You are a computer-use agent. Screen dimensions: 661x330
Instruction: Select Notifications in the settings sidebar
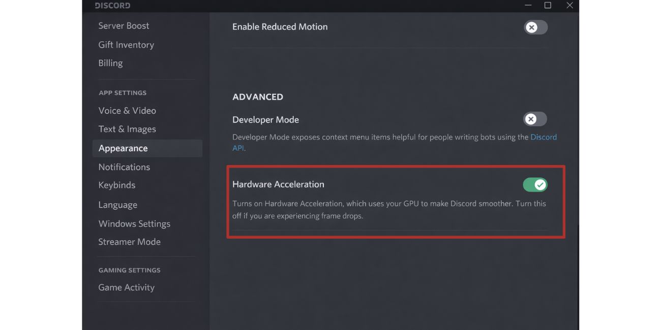click(x=124, y=167)
